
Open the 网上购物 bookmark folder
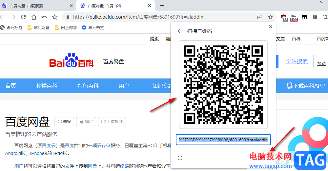pyautogui.click(x=66, y=27)
